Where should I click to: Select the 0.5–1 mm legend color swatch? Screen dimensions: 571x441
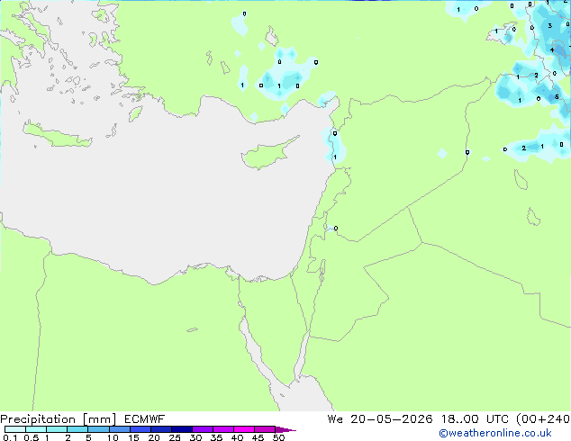click(36, 429)
